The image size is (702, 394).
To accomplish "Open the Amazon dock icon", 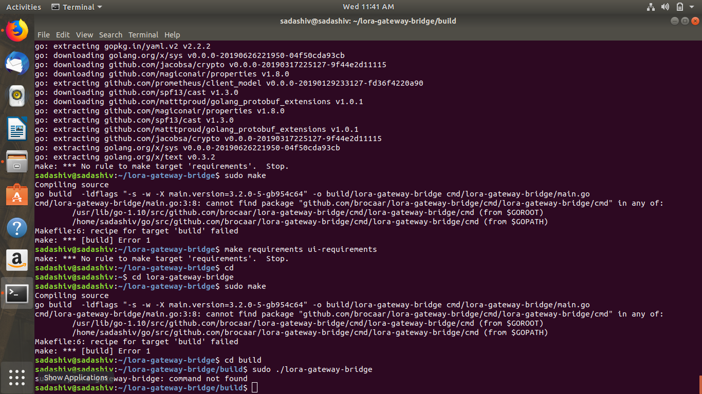I will point(17,260).
